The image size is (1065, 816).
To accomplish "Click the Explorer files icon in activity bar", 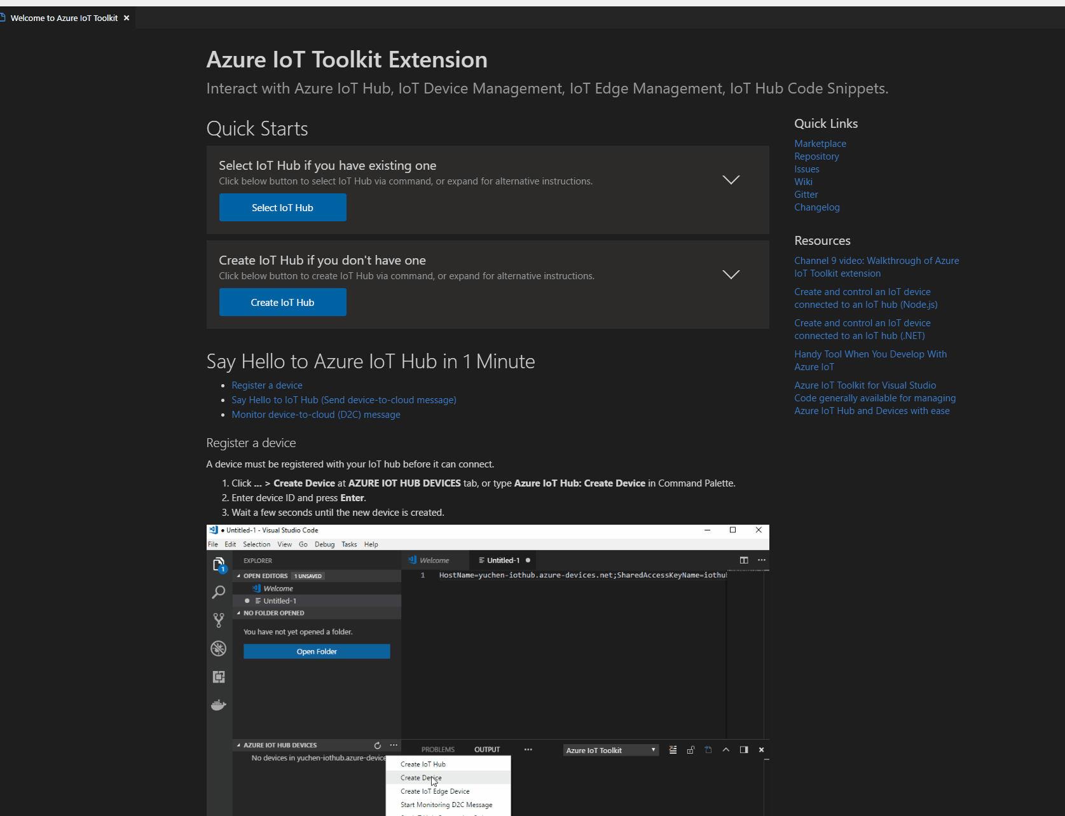I will click(x=219, y=565).
